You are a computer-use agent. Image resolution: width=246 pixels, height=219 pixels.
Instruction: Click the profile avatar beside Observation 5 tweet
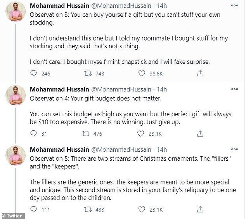click(x=16, y=156)
